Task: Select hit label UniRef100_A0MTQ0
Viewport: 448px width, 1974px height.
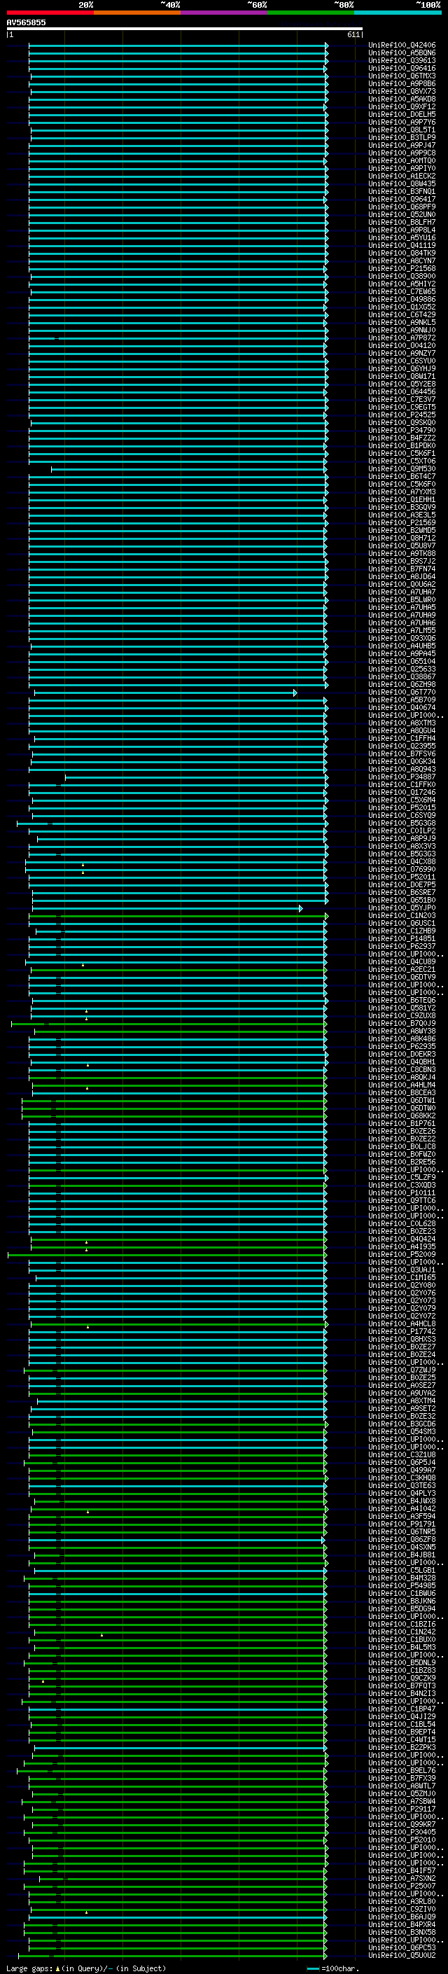Action: 402,160
